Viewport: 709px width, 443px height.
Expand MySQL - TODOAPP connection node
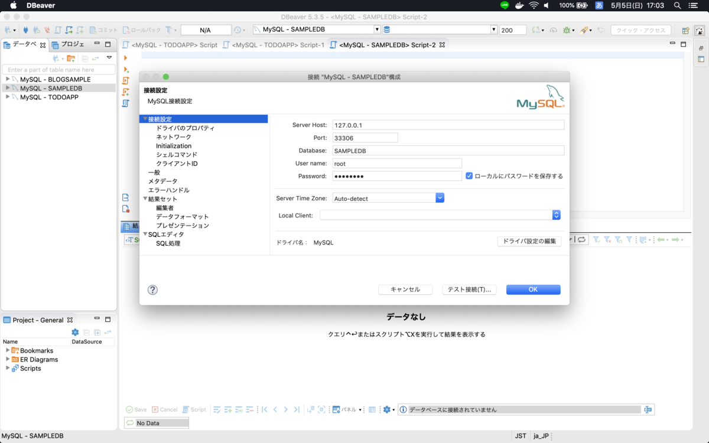(8, 97)
